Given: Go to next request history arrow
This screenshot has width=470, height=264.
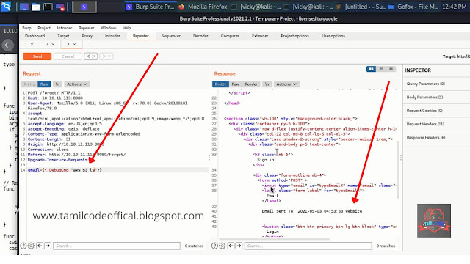Looking at the screenshot, I should (104, 56).
